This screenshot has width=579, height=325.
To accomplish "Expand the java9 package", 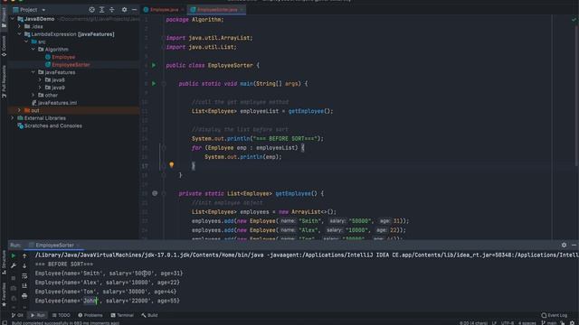I will click(40, 88).
